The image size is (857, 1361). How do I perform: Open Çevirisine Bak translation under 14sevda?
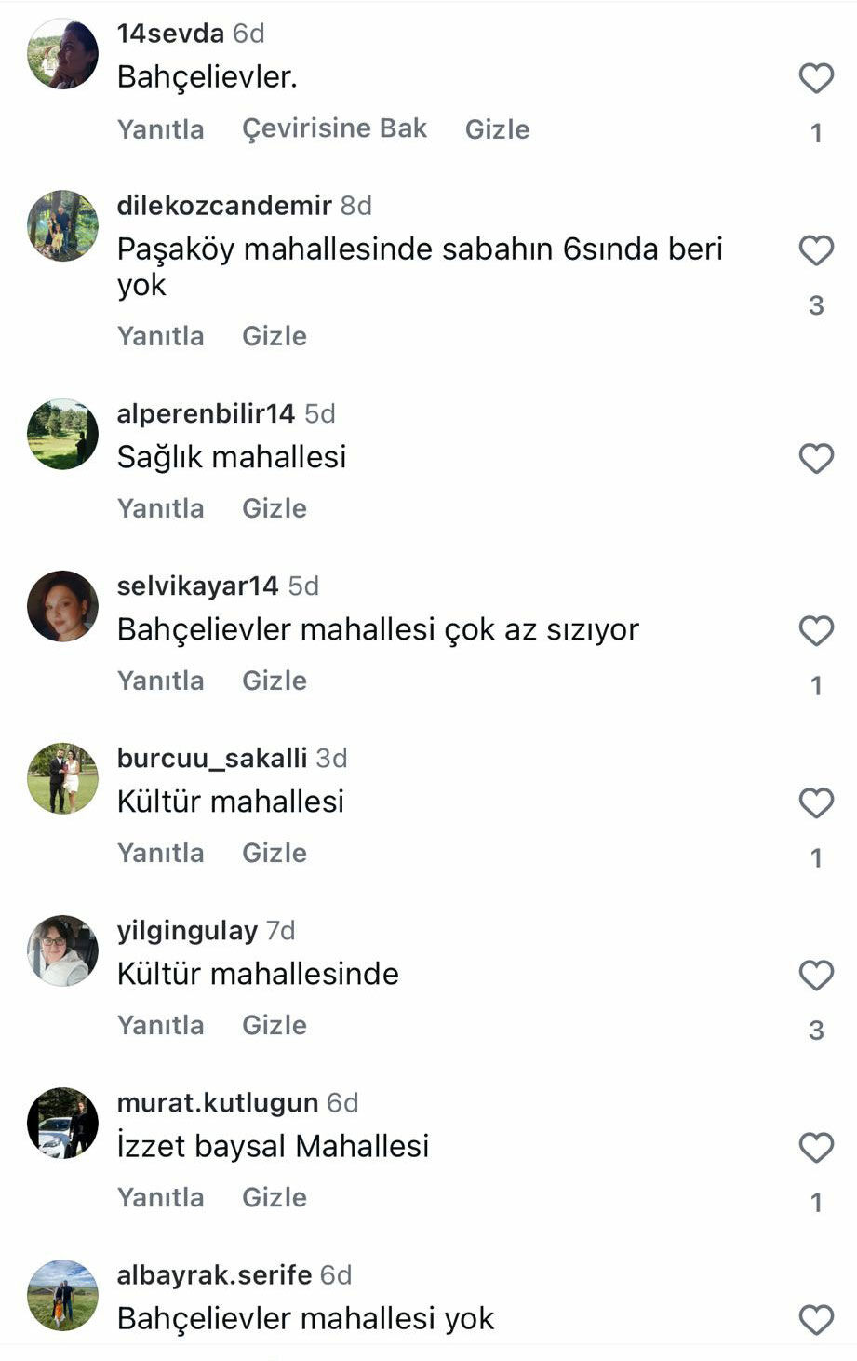coord(334,128)
